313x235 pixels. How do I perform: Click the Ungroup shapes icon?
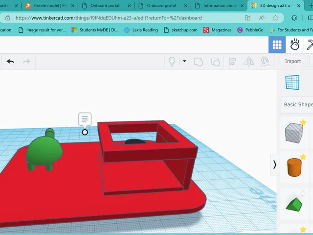pos(216,62)
